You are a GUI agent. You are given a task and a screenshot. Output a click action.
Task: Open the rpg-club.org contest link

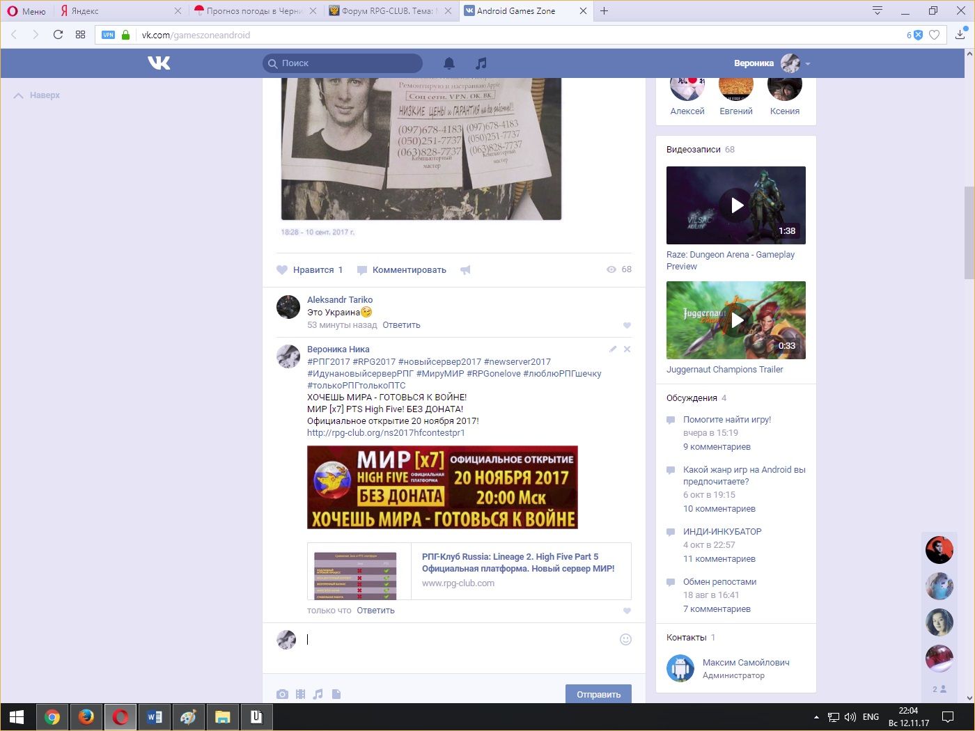386,433
